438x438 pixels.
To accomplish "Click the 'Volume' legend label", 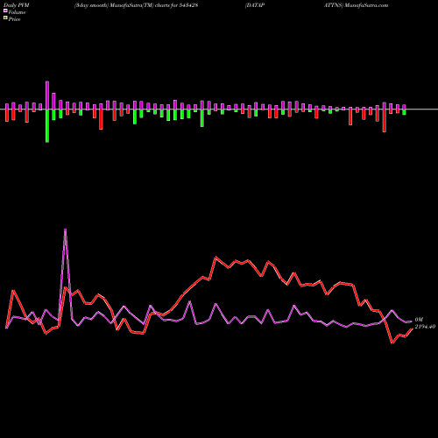I will pos(17,12).
